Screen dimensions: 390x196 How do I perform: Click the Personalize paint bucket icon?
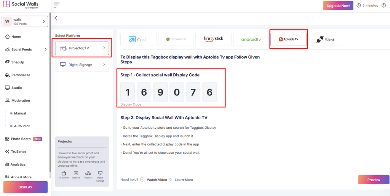tap(8, 75)
